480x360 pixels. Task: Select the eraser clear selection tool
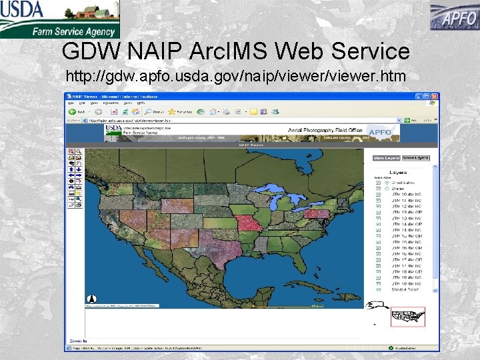[x=71, y=205]
